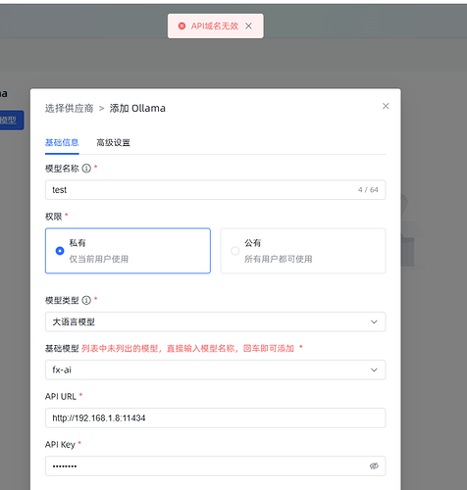
Task: Click info icon next to 模型名称
Action: coord(86,169)
